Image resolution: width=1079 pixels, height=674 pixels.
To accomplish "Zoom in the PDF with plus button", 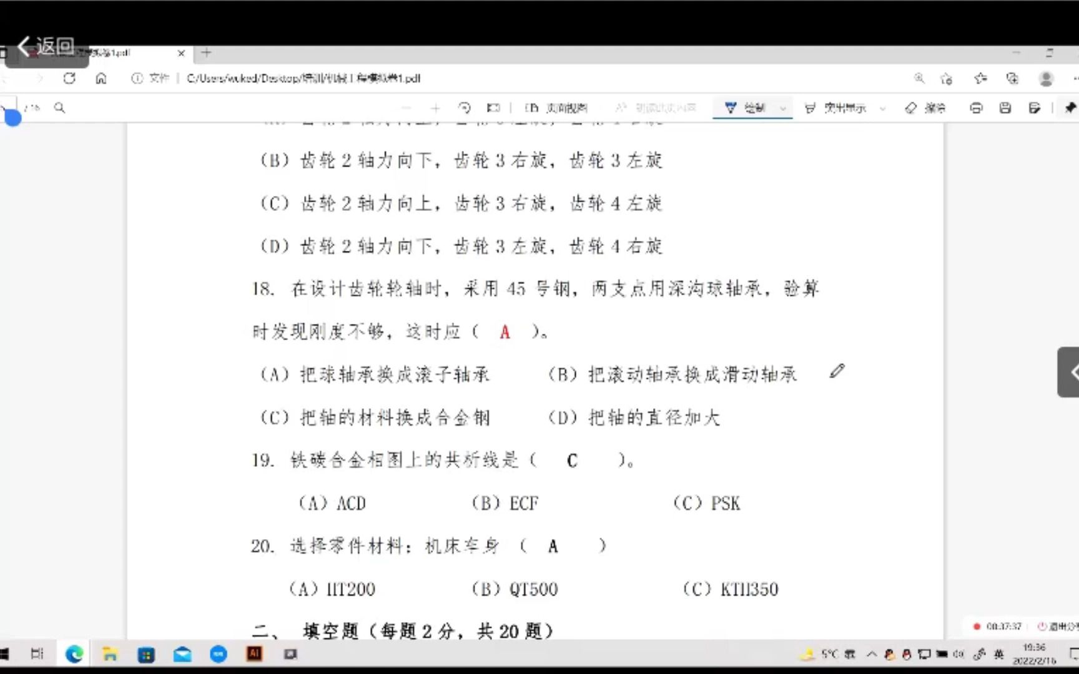I will click(x=435, y=108).
